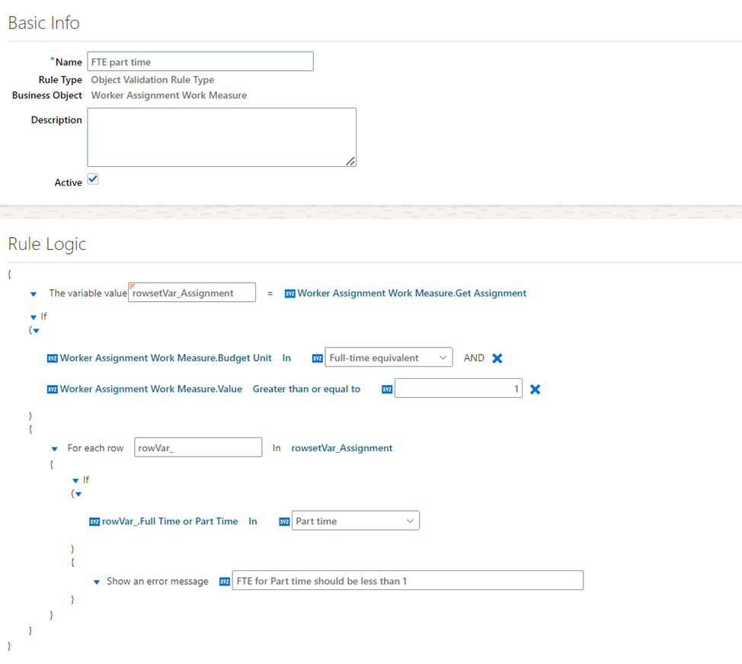Open the Full-time equivalent dropdown

coord(389,358)
